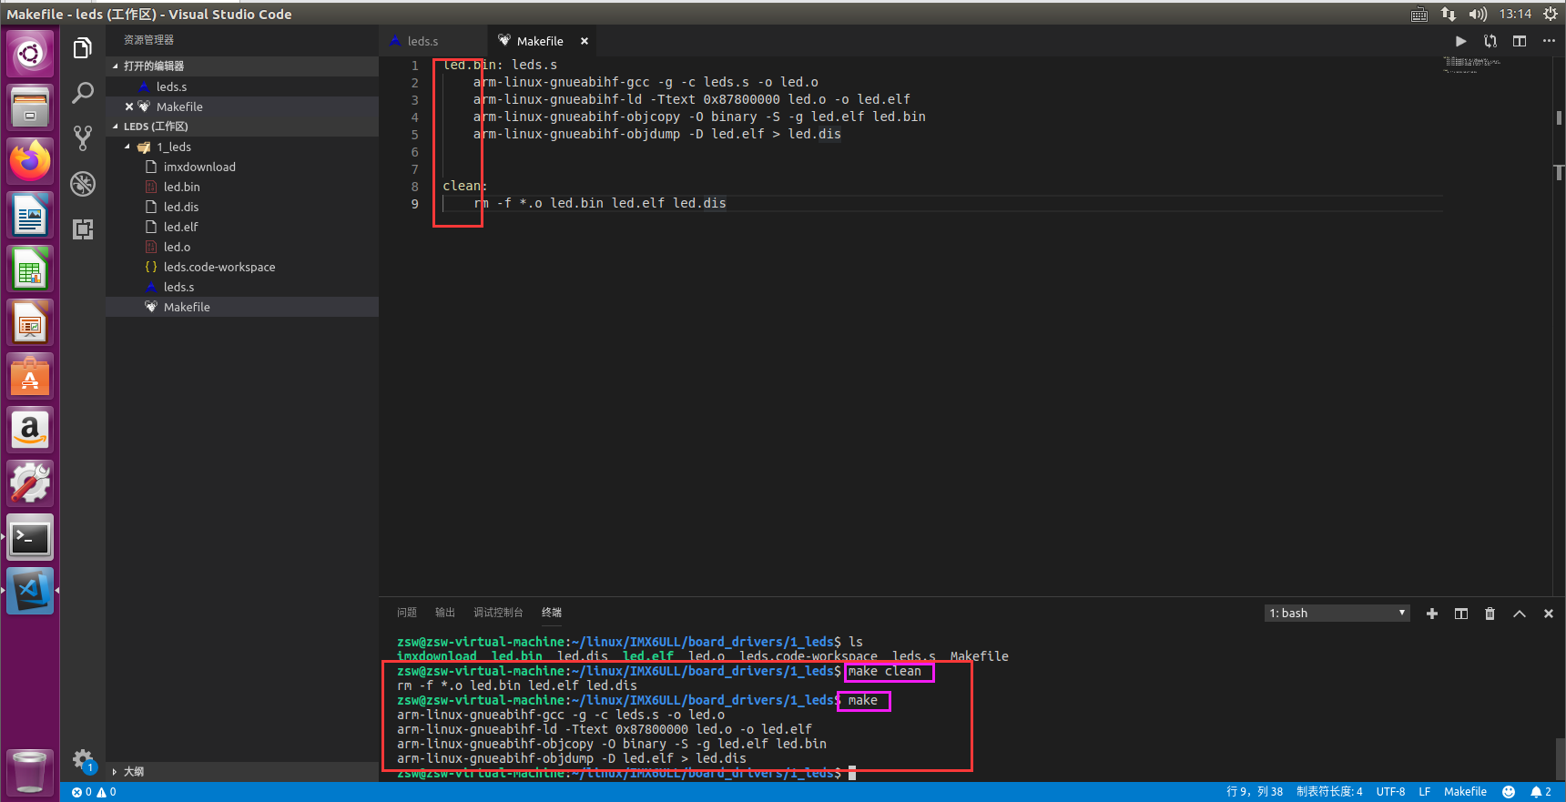Click line and column indicator in status bar

click(x=1255, y=792)
